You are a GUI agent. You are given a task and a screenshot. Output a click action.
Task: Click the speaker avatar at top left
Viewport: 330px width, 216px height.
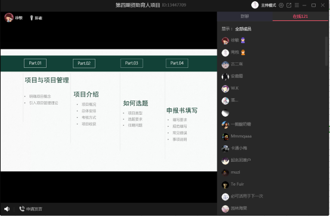pos(9,18)
